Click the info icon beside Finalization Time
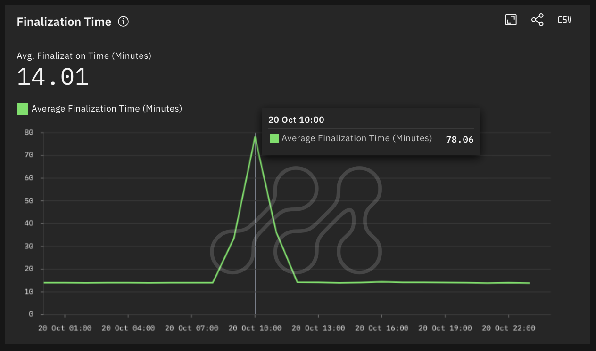The height and width of the screenshot is (351, 596). pos(124,22)
